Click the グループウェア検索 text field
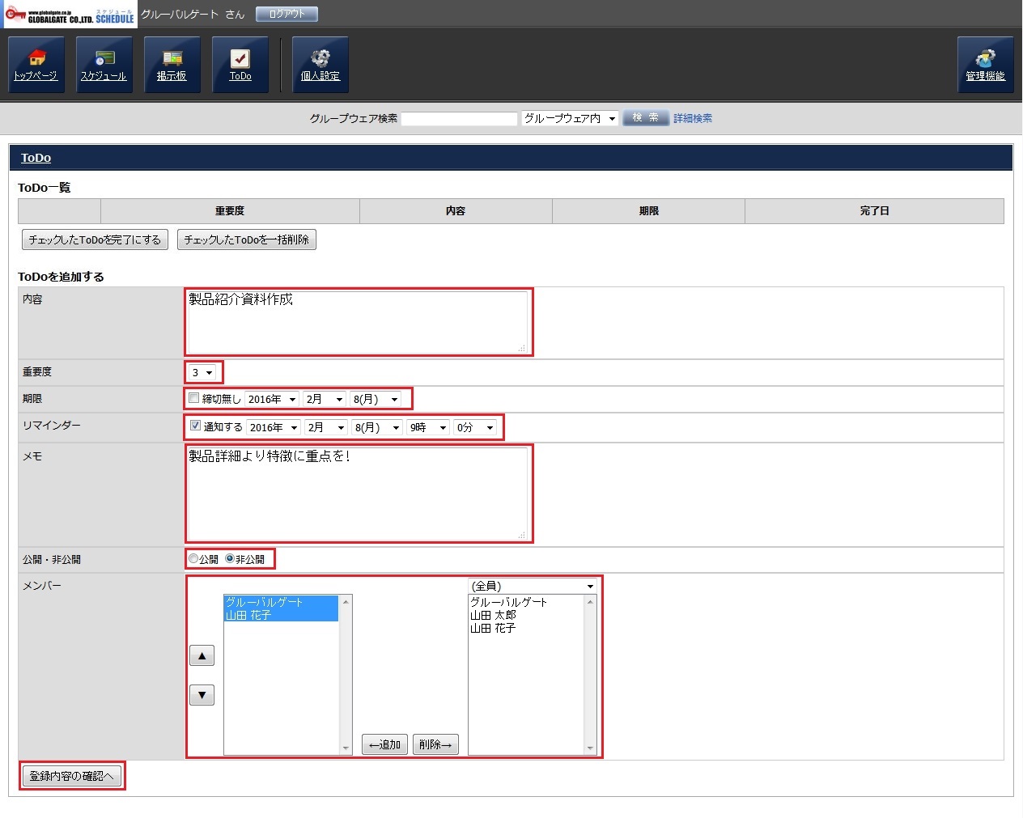Image resolution: width=1023 pixels, height=818 pixels. tap(459, 119)
